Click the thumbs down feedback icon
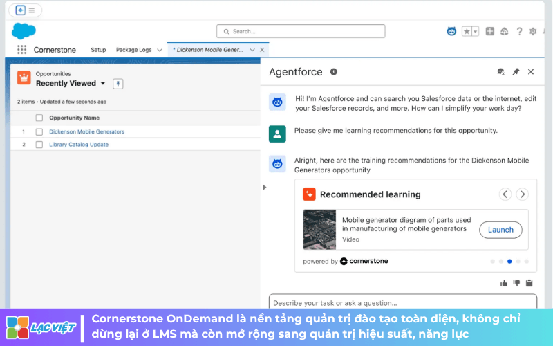 516,283
